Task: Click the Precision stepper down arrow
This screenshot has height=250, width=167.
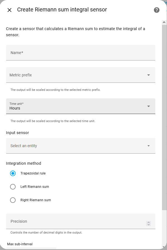Action: 149,222
